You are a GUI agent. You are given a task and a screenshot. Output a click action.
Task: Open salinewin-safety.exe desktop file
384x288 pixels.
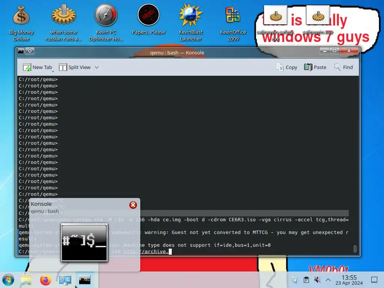[x=276, y=24]
